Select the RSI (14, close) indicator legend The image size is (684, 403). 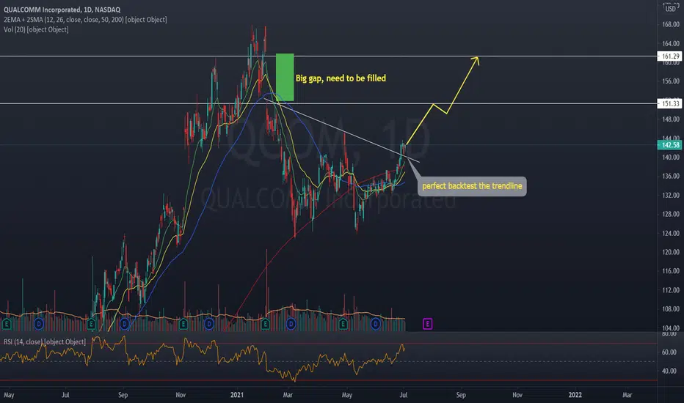click(x=45, y=341)
